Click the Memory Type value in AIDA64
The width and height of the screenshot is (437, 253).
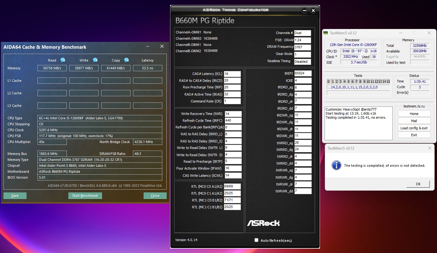coord(100,160)
